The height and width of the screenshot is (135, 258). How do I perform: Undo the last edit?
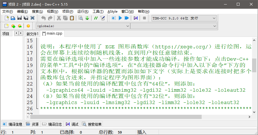pos(43,18)
